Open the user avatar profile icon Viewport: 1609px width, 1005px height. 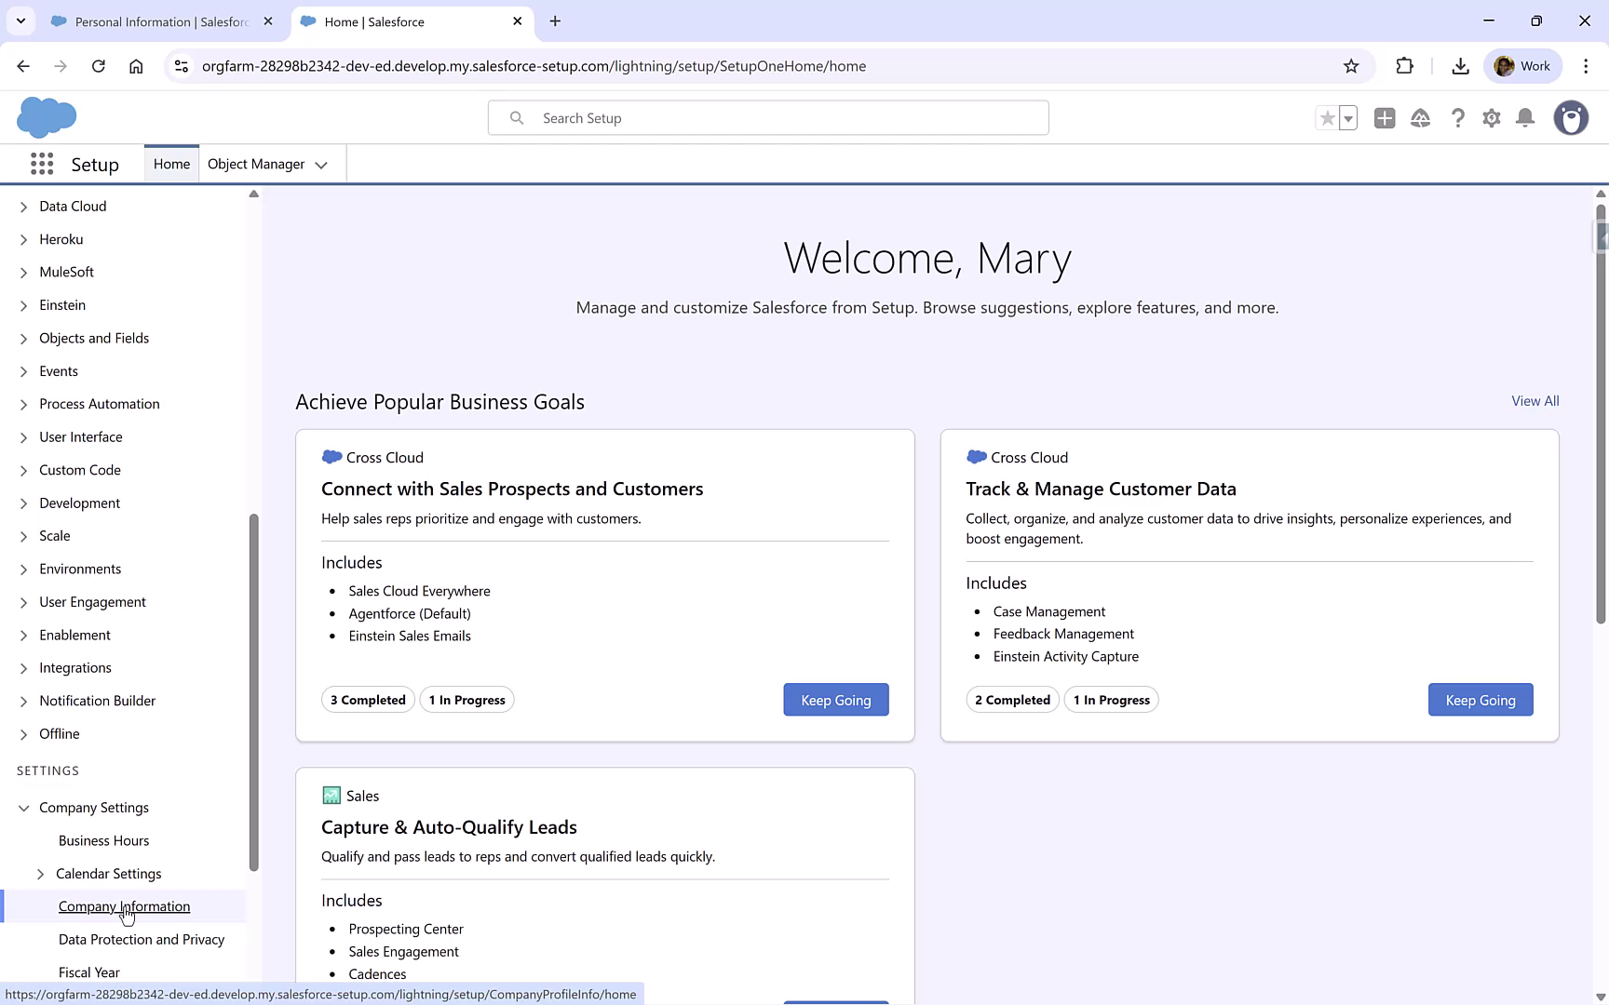[x=1571, y=118]
